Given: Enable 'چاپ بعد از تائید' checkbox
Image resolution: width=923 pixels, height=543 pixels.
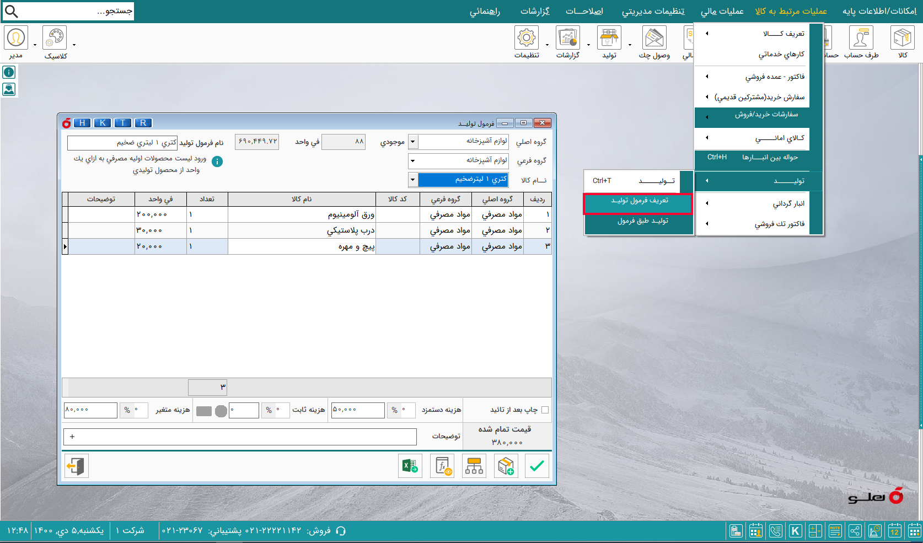Looking at the screenshot, I should click(545, 410).
